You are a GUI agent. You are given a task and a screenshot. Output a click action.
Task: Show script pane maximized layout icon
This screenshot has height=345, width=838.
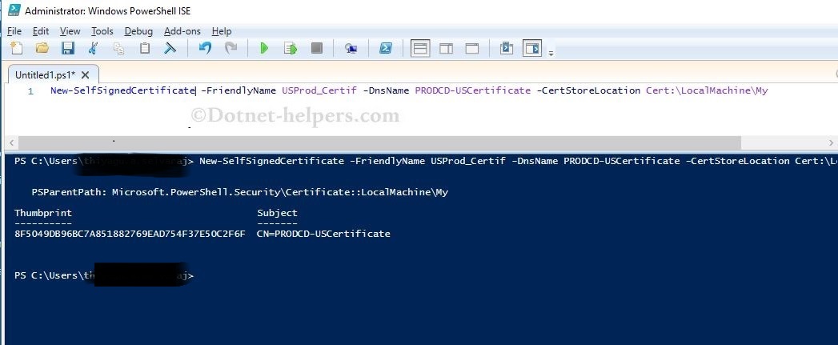coord(472,49)
